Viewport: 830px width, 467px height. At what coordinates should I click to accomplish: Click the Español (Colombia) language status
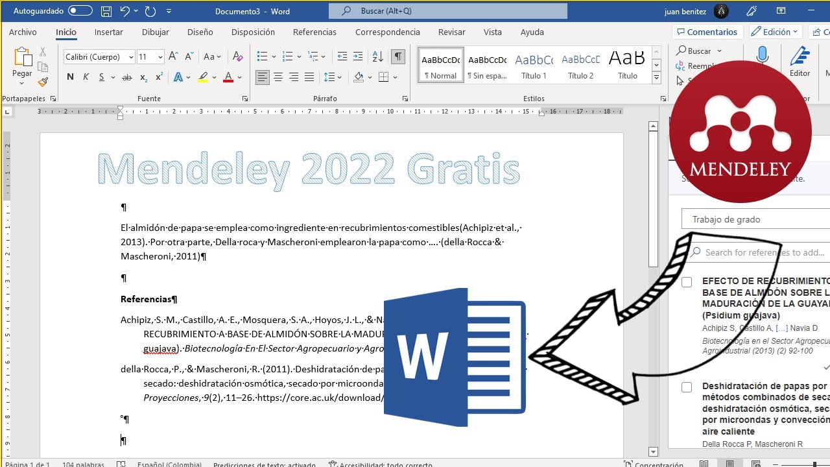click(x=169, y=464)
